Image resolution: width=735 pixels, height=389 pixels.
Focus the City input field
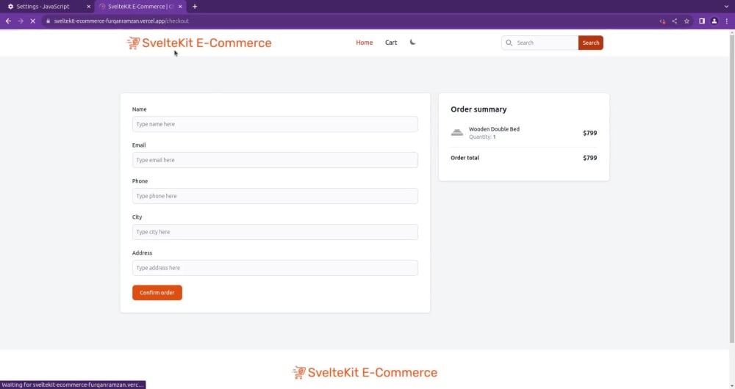coord(275,232)
